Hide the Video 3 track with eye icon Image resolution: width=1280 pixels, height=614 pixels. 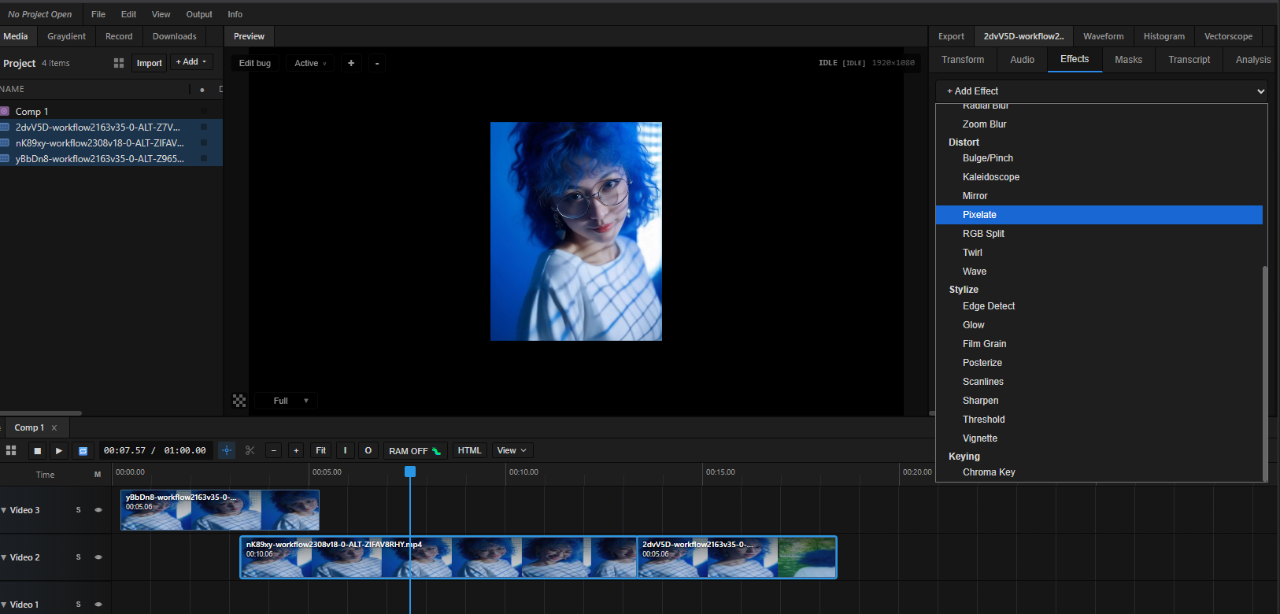[x=98, y=510]
